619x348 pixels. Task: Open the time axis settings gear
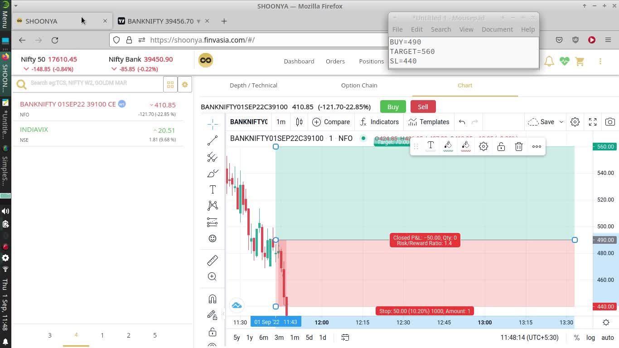click(606, 323)
